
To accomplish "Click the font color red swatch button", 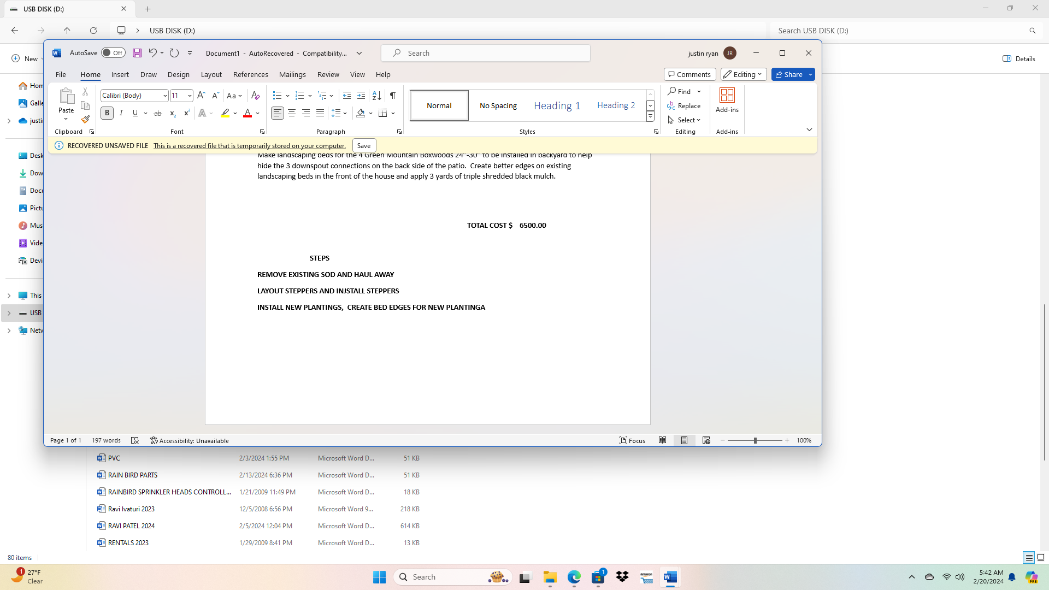I will pos(247,113).
